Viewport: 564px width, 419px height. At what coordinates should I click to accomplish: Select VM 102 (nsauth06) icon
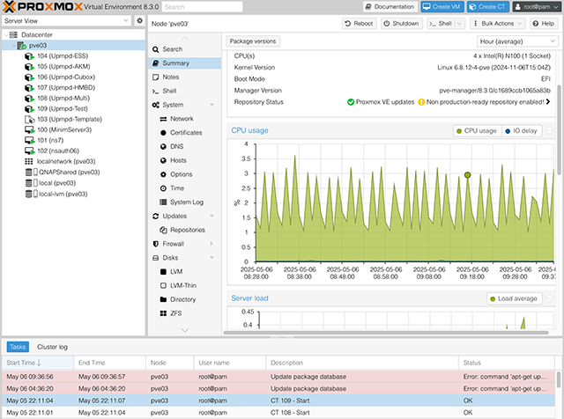coord(29,151)
